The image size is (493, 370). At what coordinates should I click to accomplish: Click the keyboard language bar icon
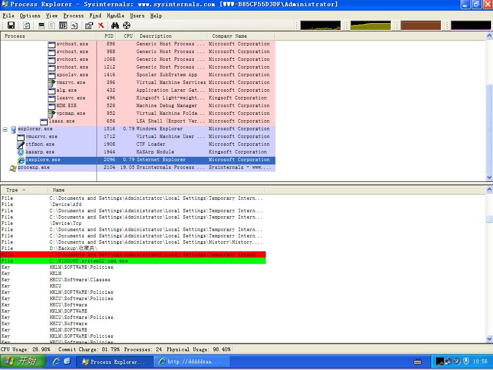[418, 362]
